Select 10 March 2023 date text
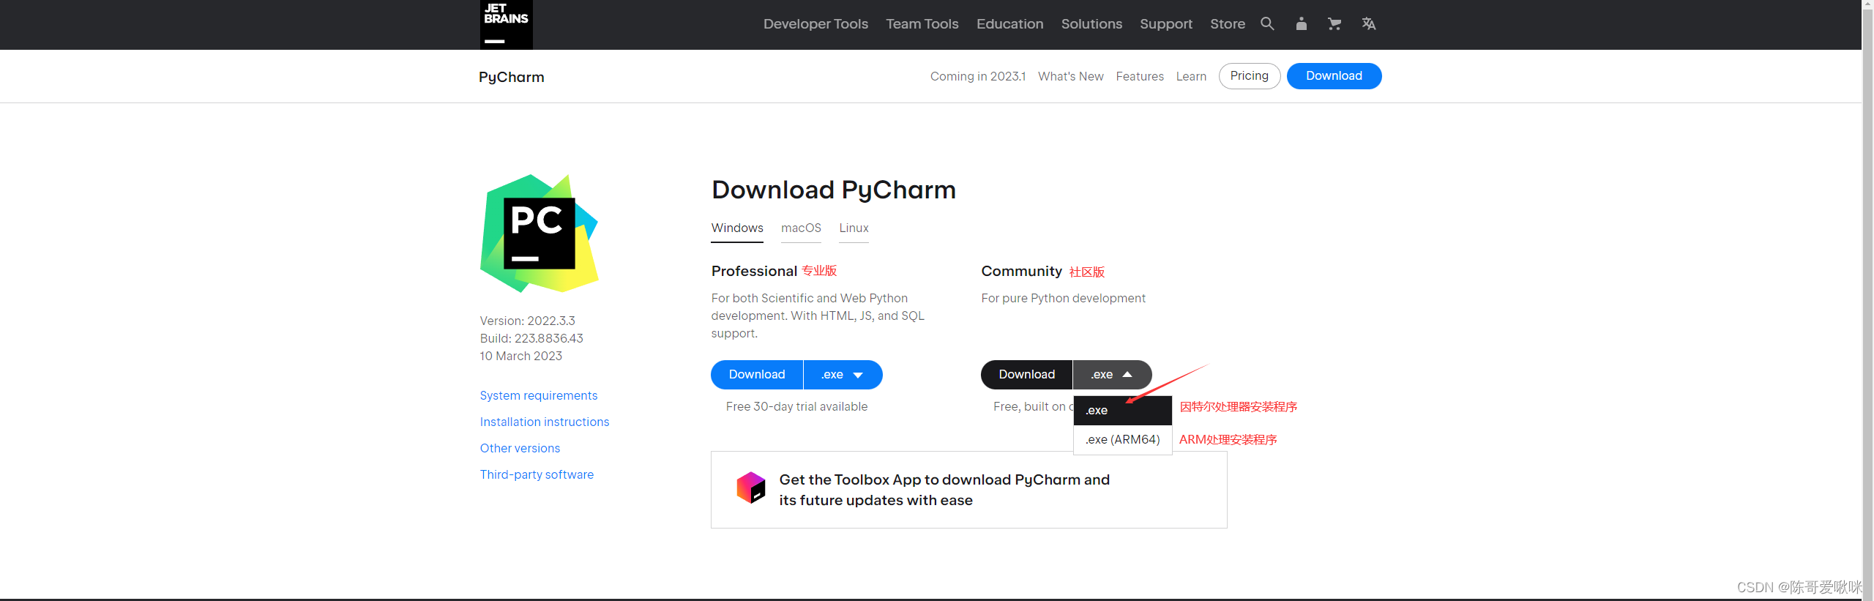The height and width of the screenshot is (601, 1874). point(521,356)
